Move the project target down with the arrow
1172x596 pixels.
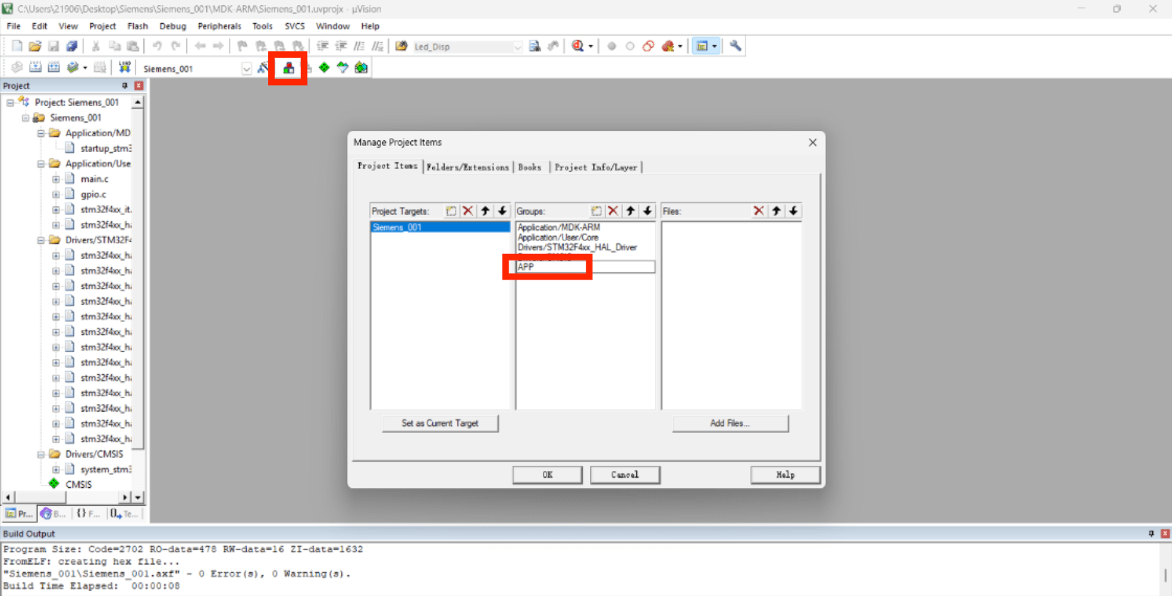pyautogui.click(x=502, y=211)
